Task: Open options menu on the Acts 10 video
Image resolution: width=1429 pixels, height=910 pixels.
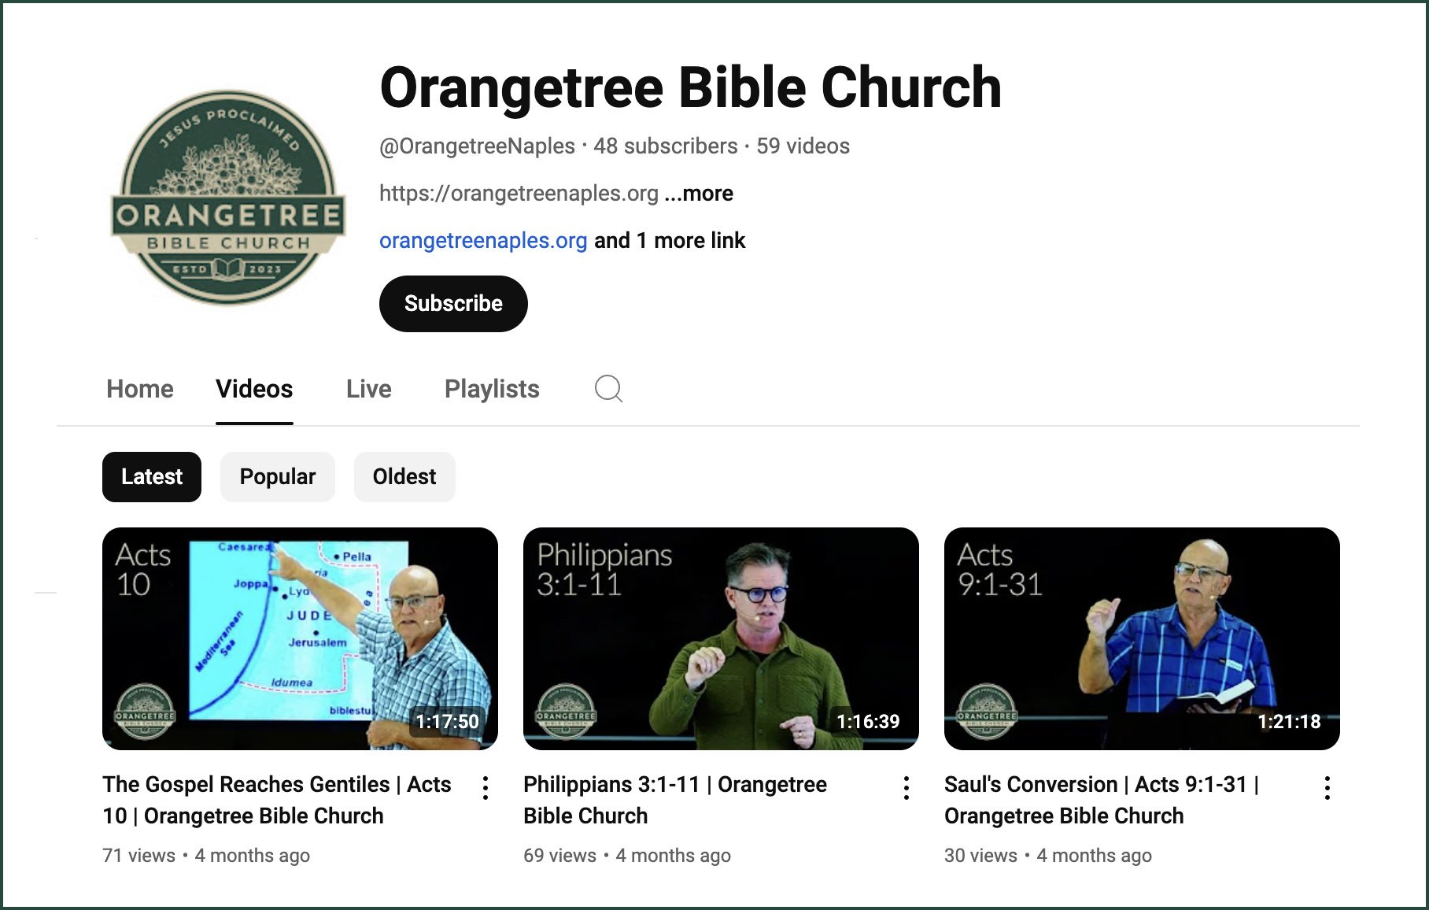Action: (486, 786)
